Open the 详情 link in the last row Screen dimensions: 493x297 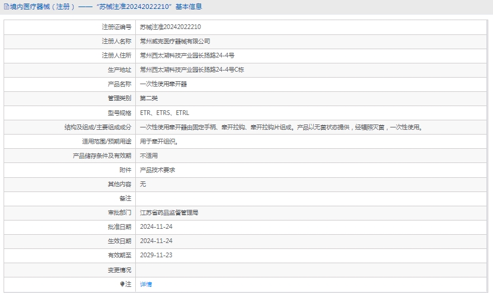146,285
